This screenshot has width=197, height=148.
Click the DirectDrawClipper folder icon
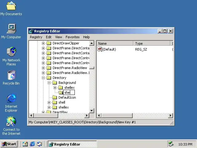pyautogui.click(x=49, y=43)
